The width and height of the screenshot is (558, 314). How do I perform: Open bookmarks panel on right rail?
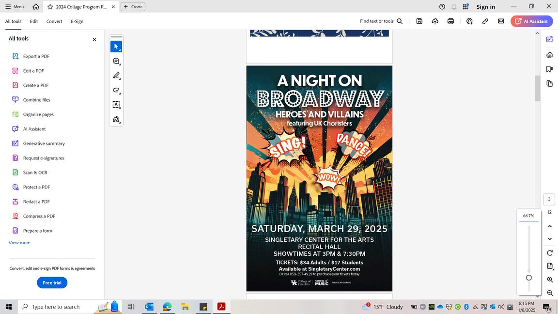(549, 69)
